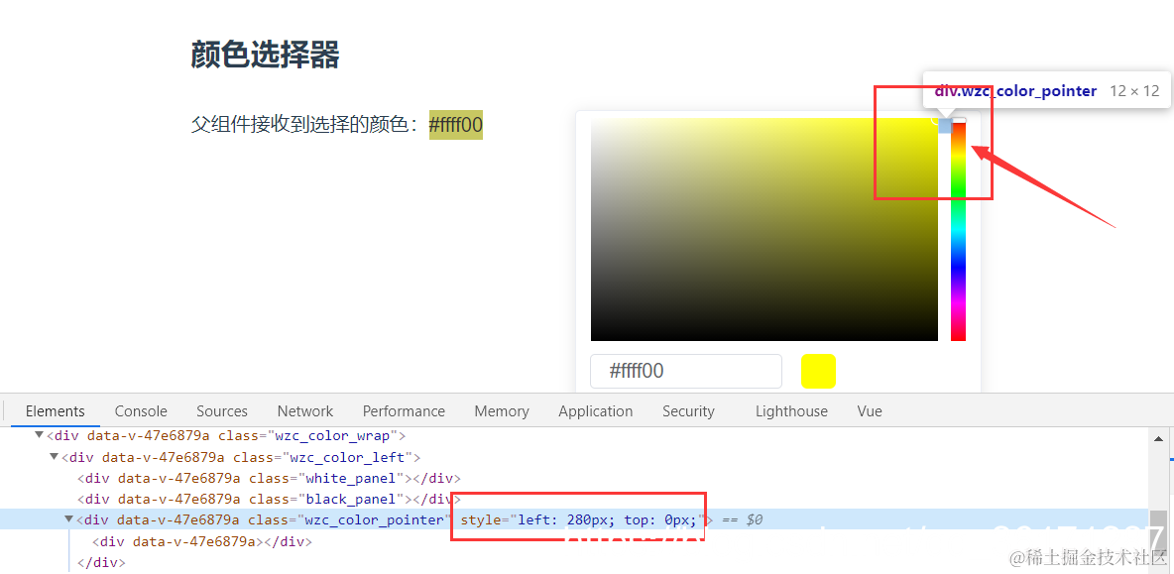Click the hex color input field
Screen dimensions: 1174x574
pyautogui.click(x=686, y=371)
